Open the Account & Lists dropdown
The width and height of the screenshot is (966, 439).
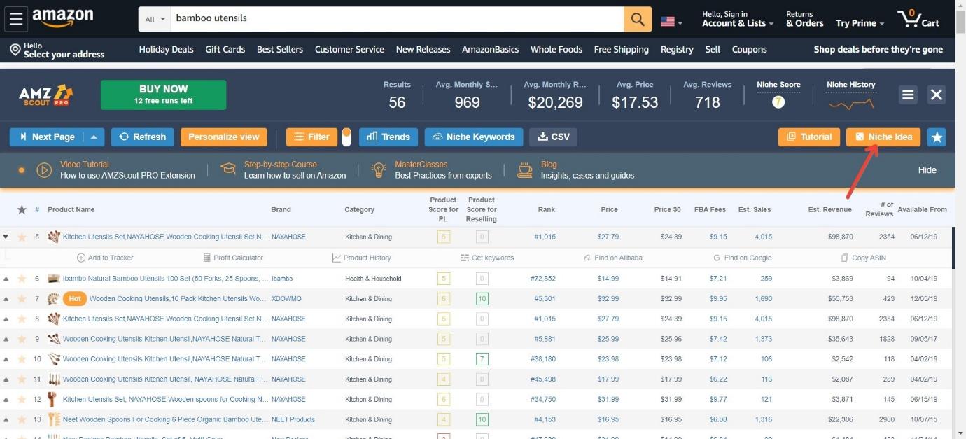point(738,19)
